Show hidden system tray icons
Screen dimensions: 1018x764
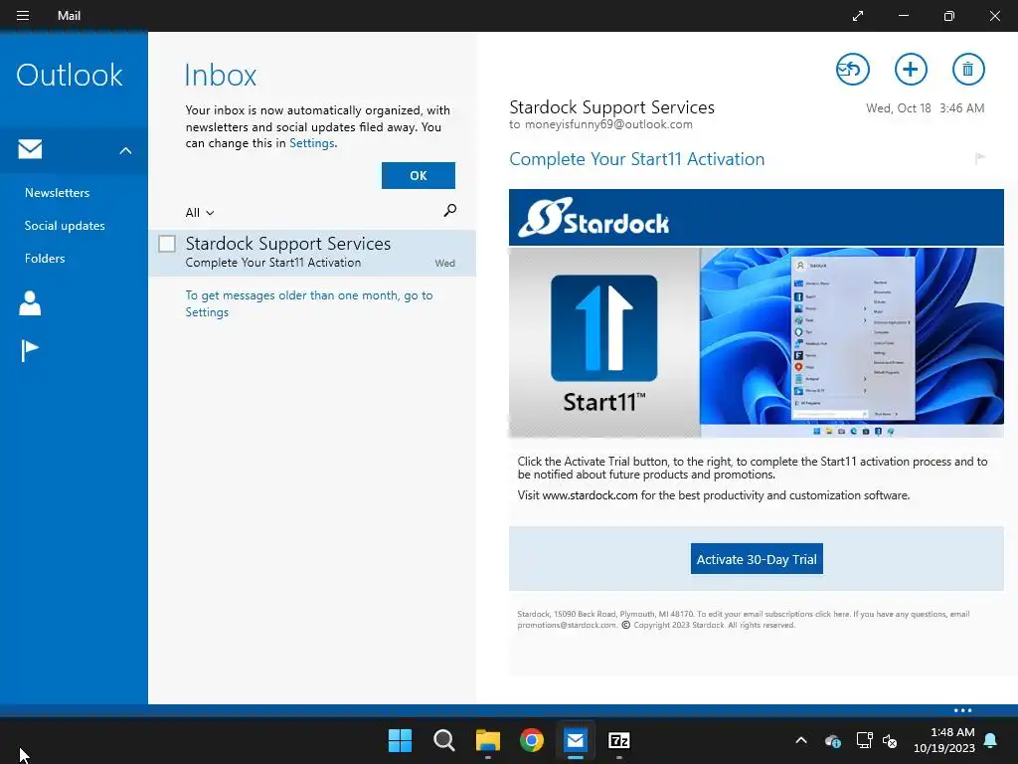pyautogui.click(x=801, y=740)
